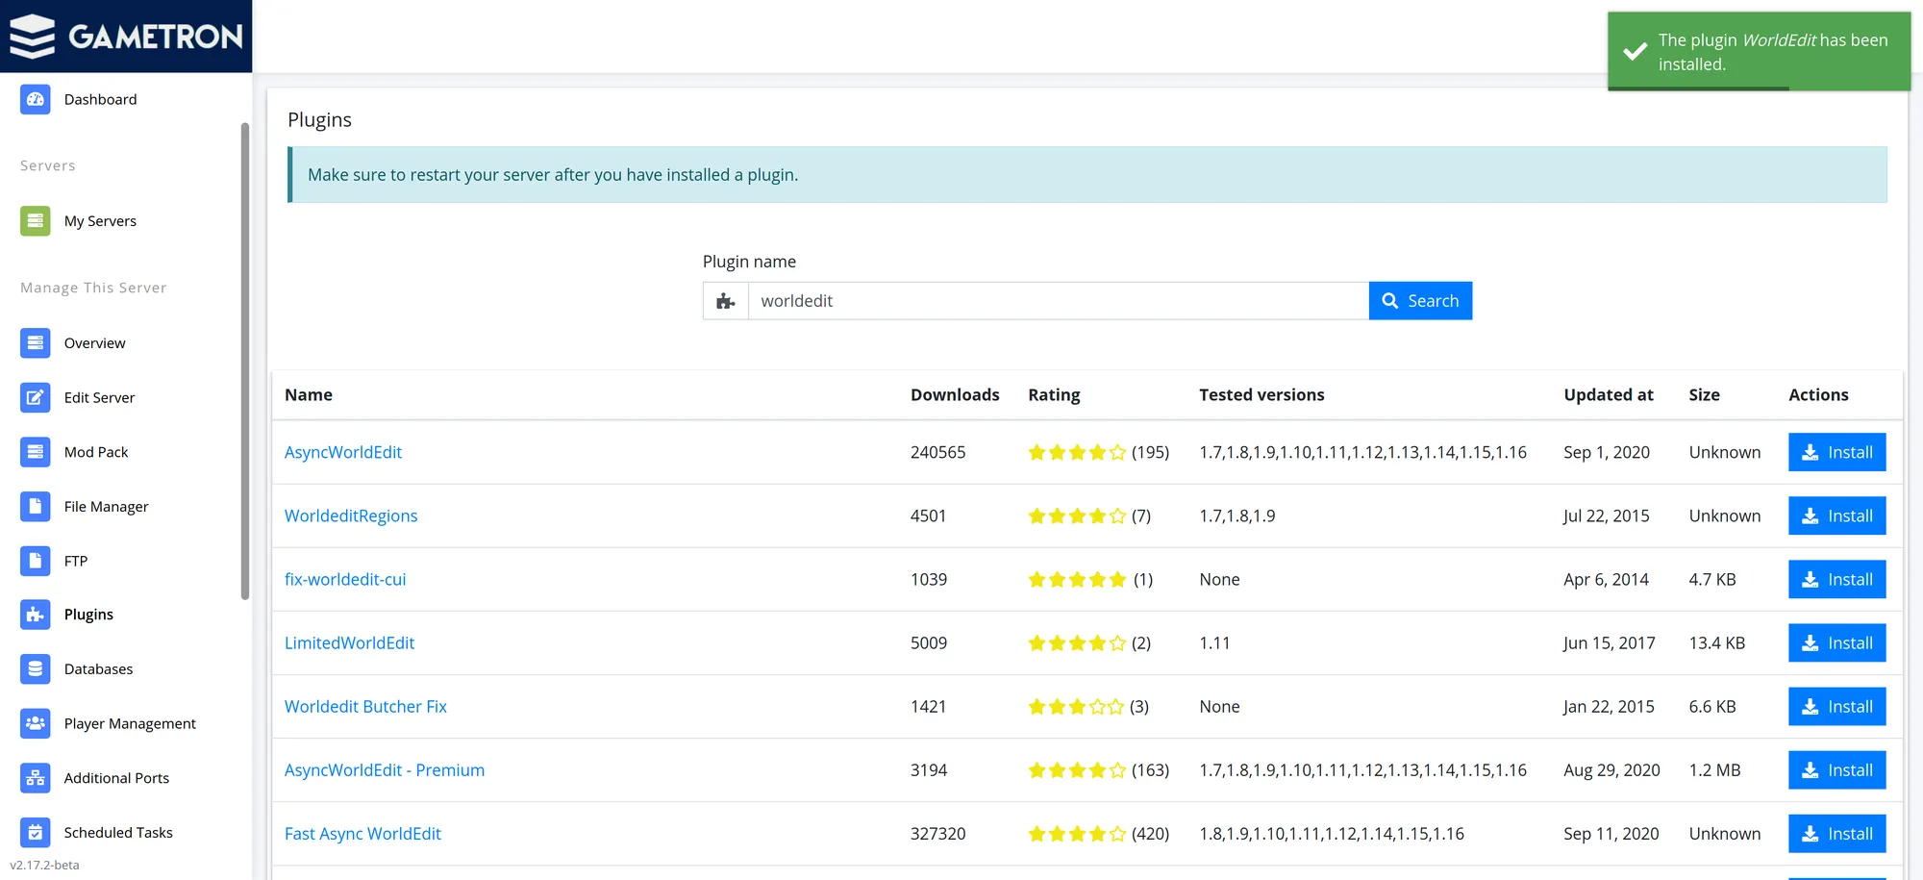Select Databases in sidebar
1923x880 pixels.
(98, 669)
